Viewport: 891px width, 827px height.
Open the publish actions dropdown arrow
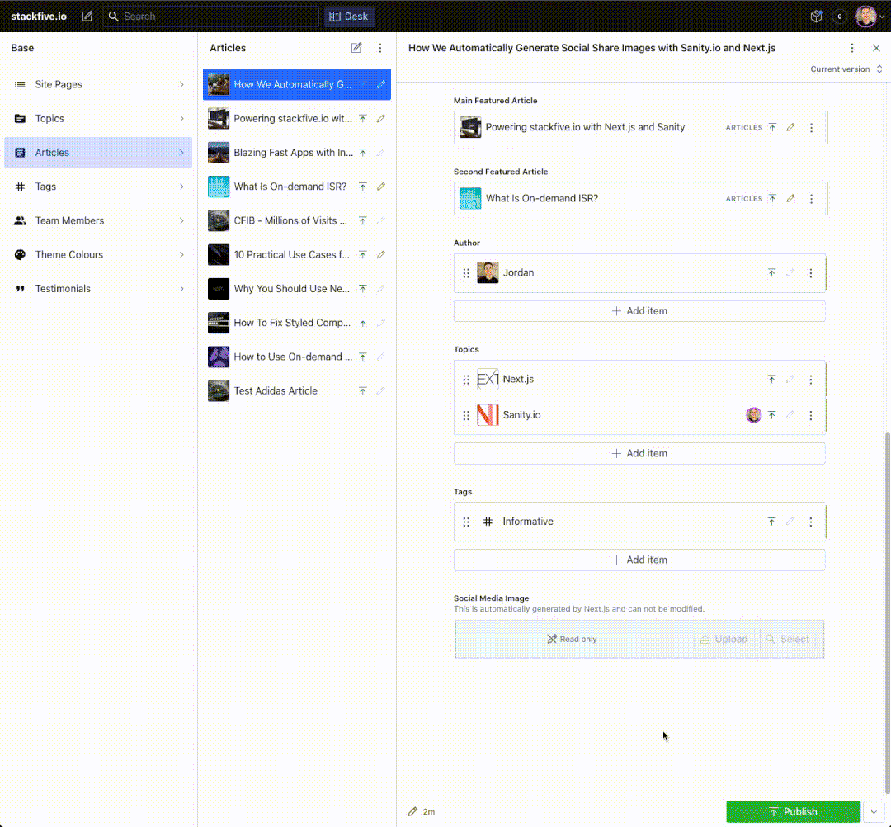click(x=874, y=811)
